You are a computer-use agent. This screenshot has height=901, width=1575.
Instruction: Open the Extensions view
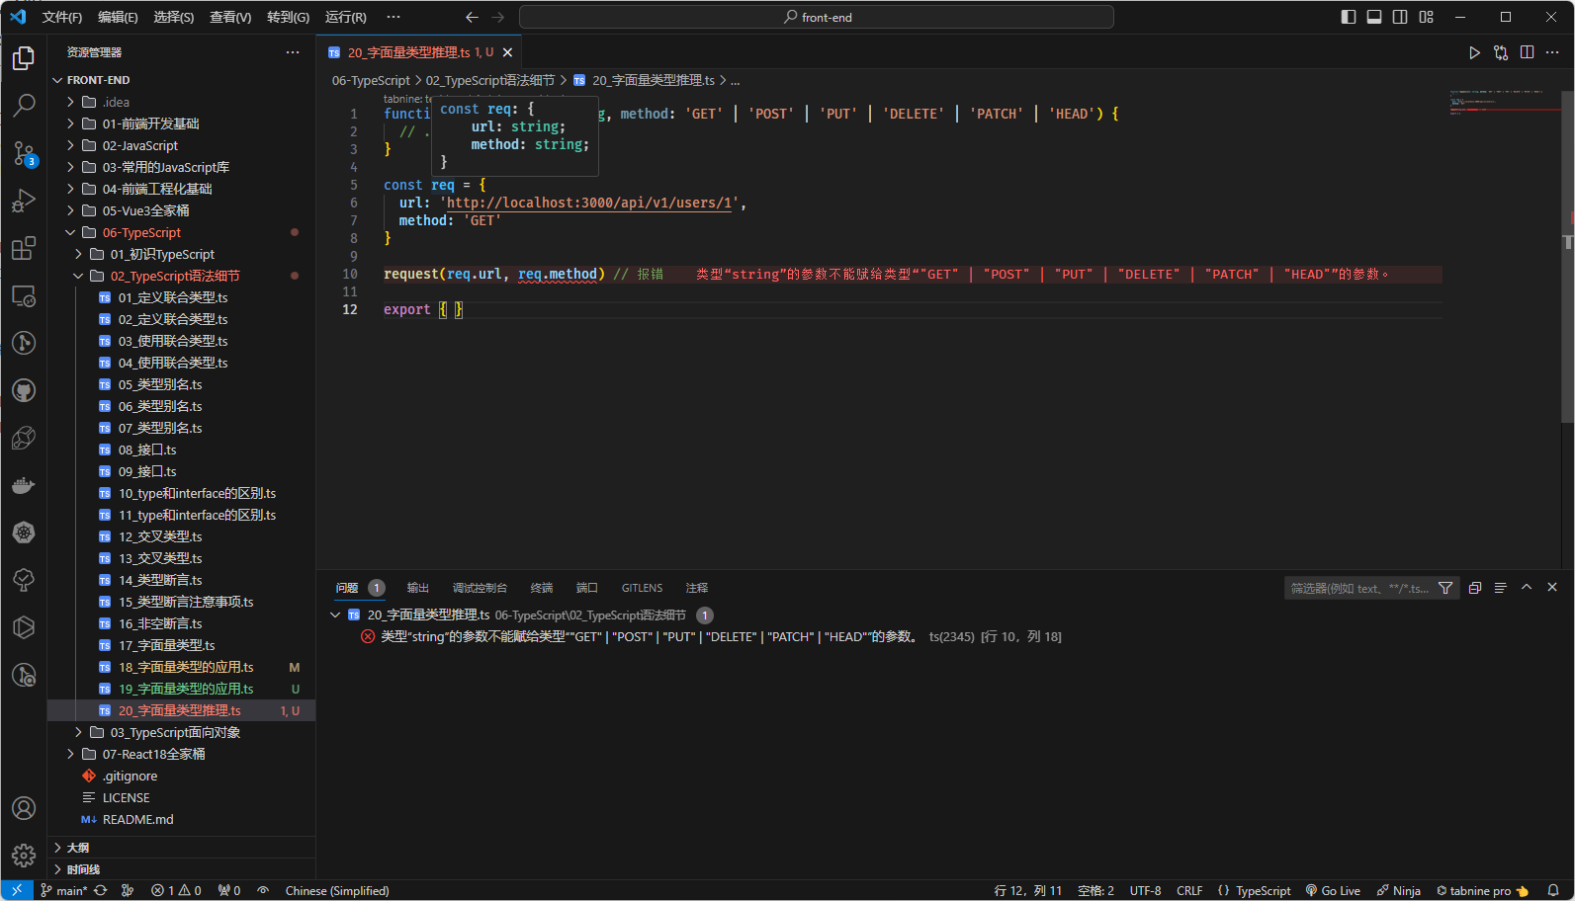(24, 248)
